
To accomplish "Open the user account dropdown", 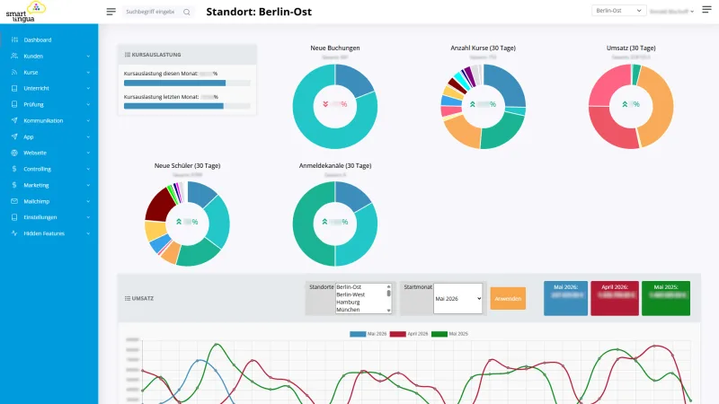I will 671,11.
